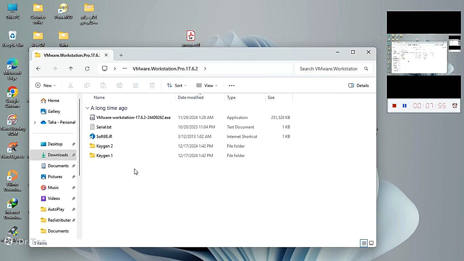464x261 pixels.
Task: Open hidden breadcrumb ellipsis in address bar
Action: (x=125, y=69)
